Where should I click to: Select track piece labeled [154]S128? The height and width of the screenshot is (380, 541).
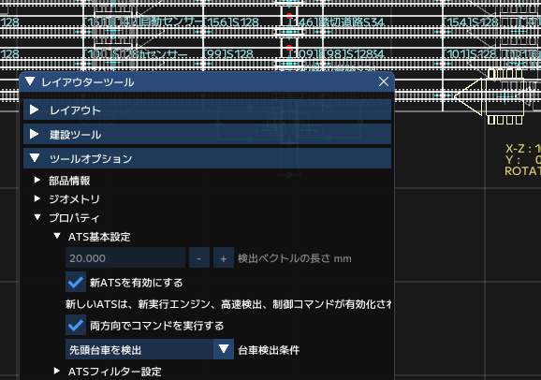click(x=471, y=22)
